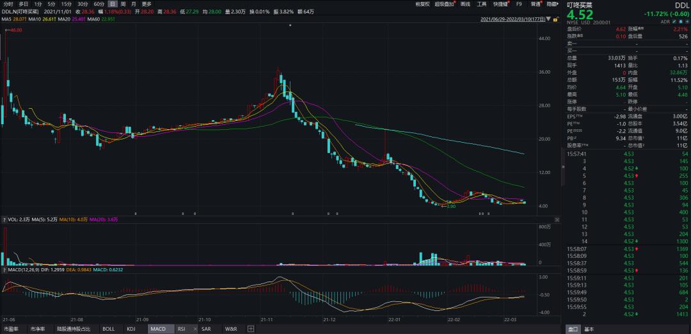Open the 画线 drawing tool

tap(465, 4)
